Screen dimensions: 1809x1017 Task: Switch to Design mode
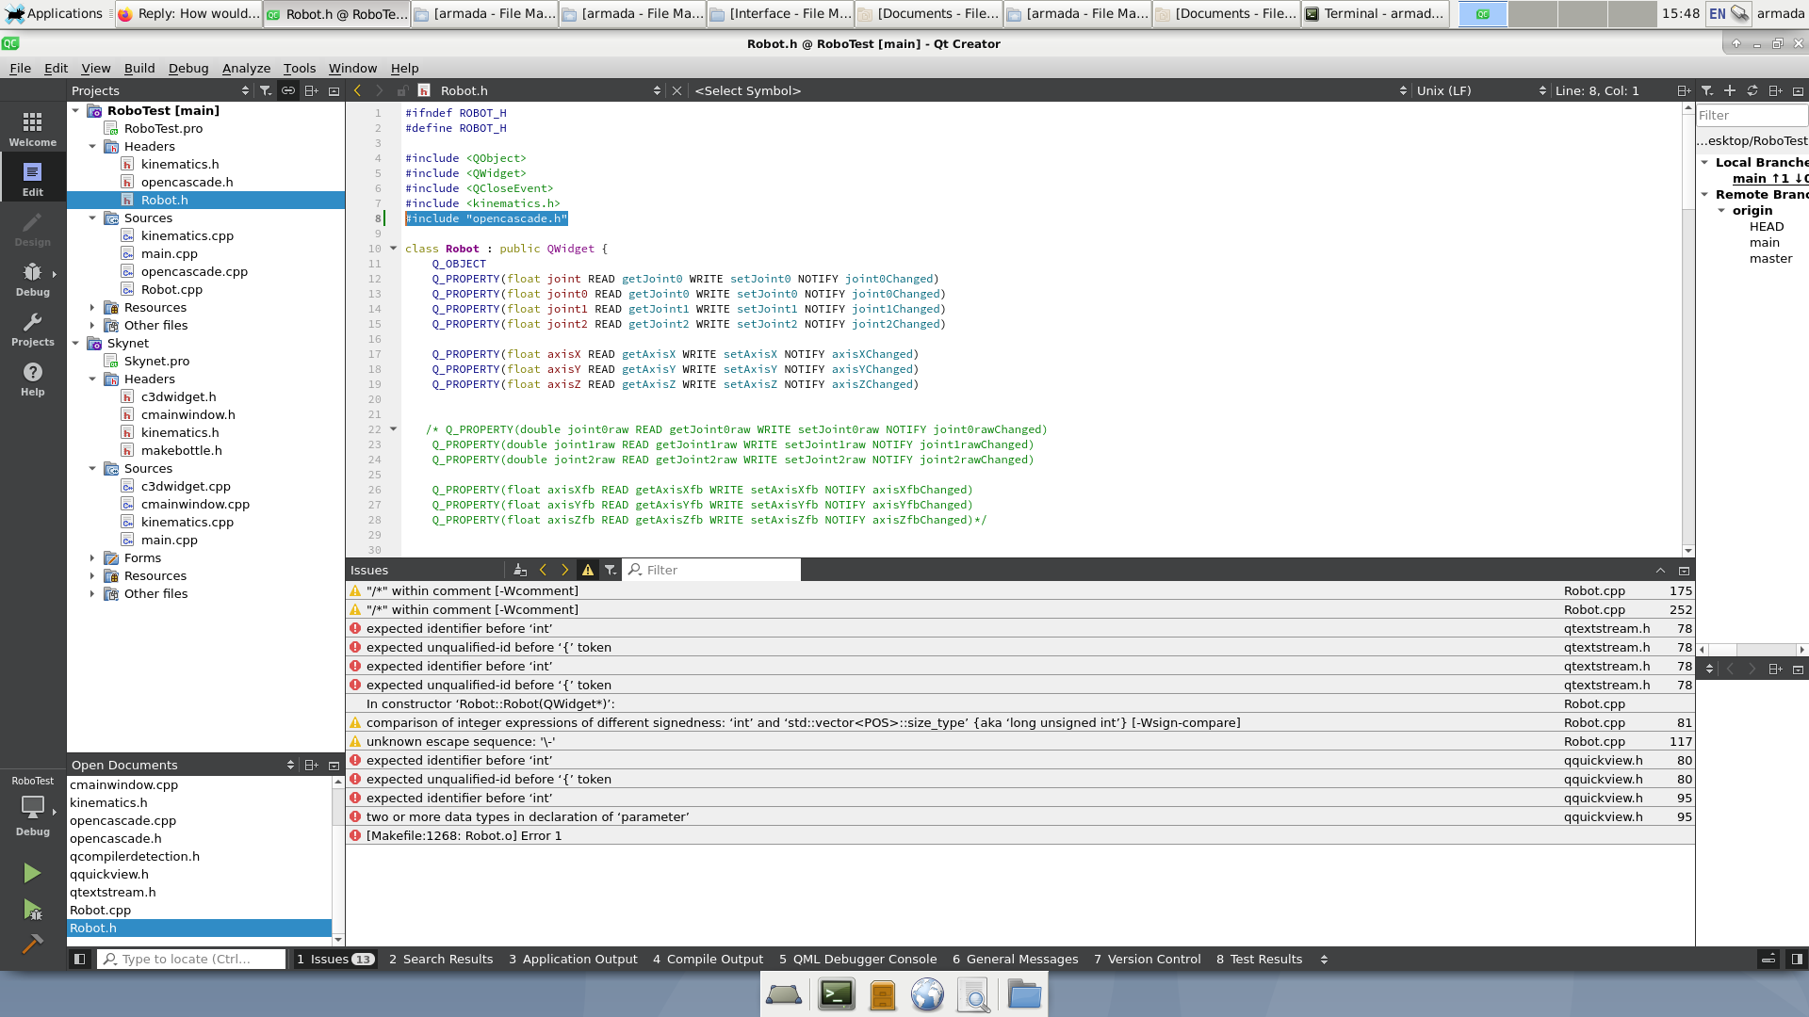coord(33,229)
